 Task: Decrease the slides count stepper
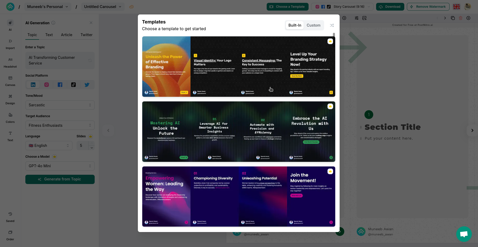92,148
